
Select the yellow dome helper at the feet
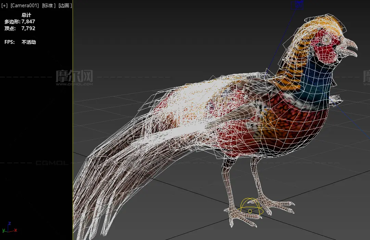point(251,205)
